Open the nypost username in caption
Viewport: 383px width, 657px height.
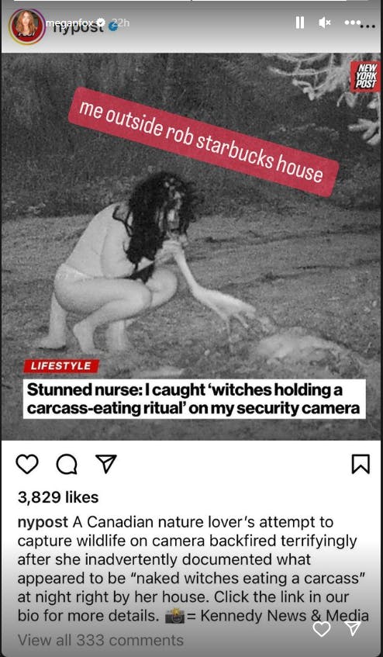[43, 523]
